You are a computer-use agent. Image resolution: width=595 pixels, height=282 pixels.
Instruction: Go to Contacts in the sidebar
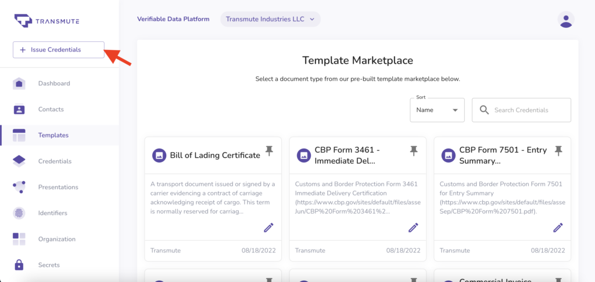coord(51,109)
